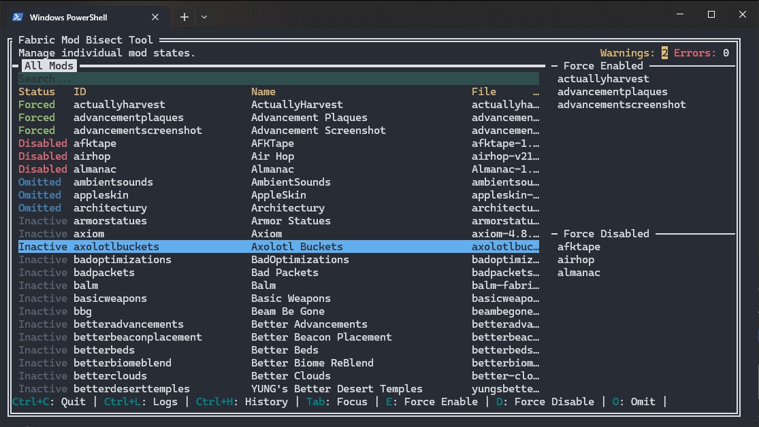Click the Tab Focus shortcut

click(x=337, y=402)
